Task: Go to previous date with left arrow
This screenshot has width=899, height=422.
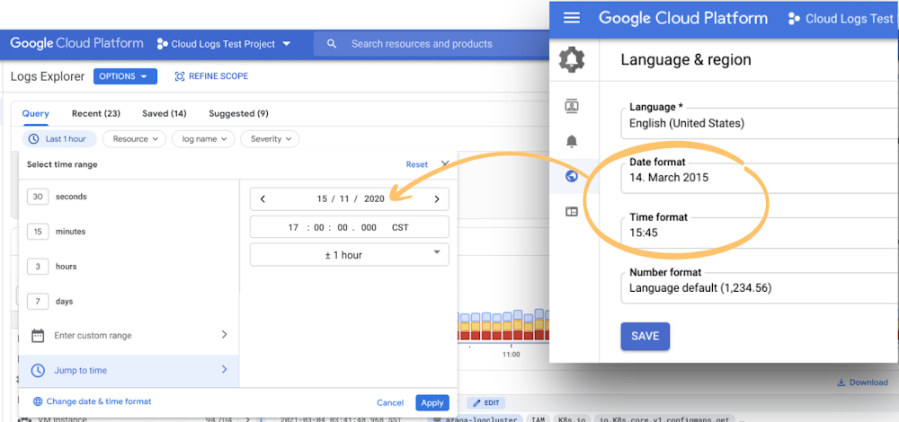Action: click(263, 199)
